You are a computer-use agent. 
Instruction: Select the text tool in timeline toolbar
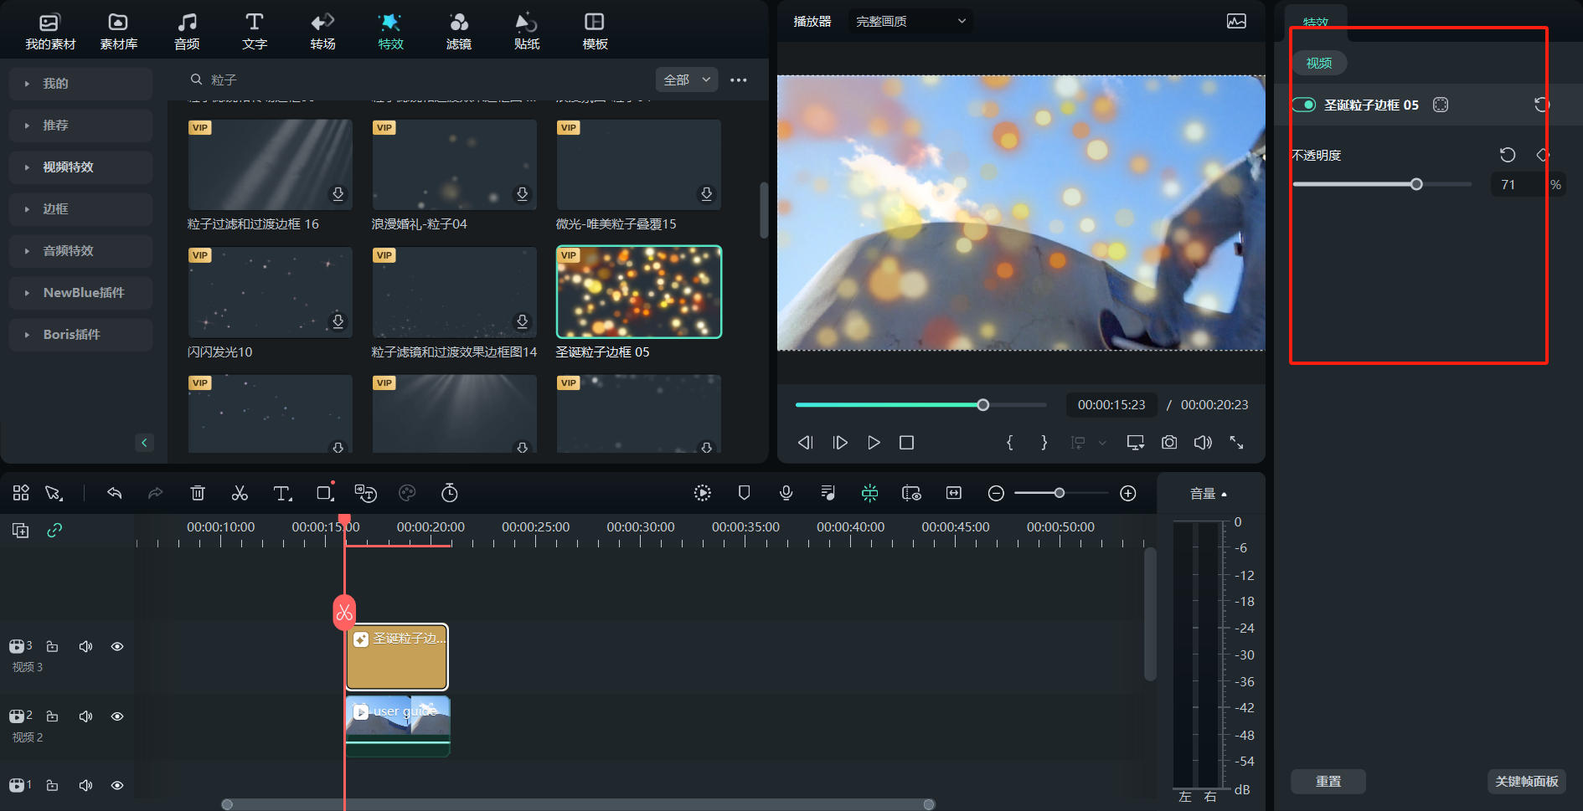tap(282, 493)
